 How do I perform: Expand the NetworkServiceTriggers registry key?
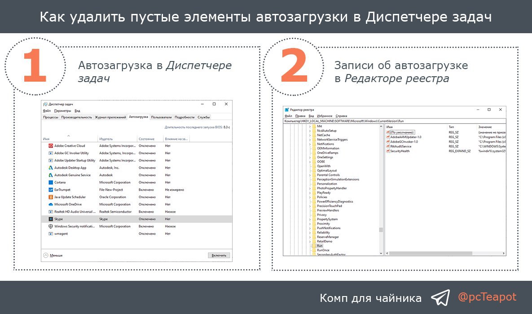tap(310, 140)
